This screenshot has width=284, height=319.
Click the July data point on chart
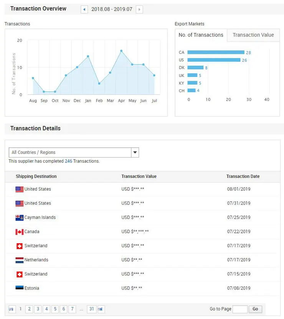click(154, 75)
